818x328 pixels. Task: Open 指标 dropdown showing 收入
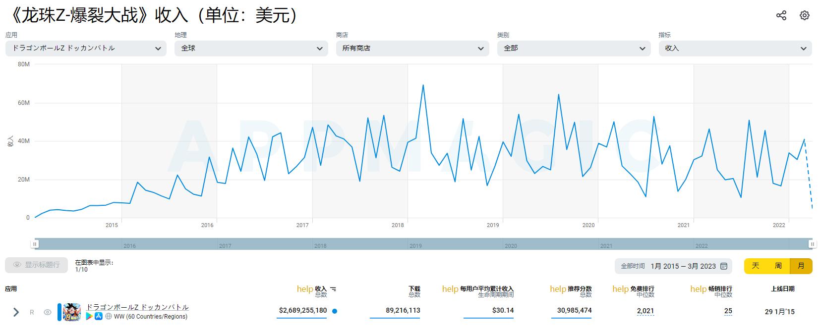coord(735,48)
